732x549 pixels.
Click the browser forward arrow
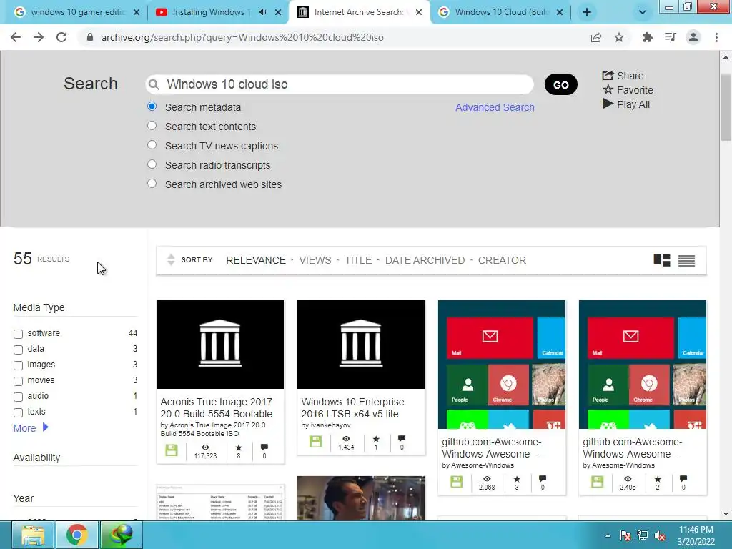(x=39, y=37)
